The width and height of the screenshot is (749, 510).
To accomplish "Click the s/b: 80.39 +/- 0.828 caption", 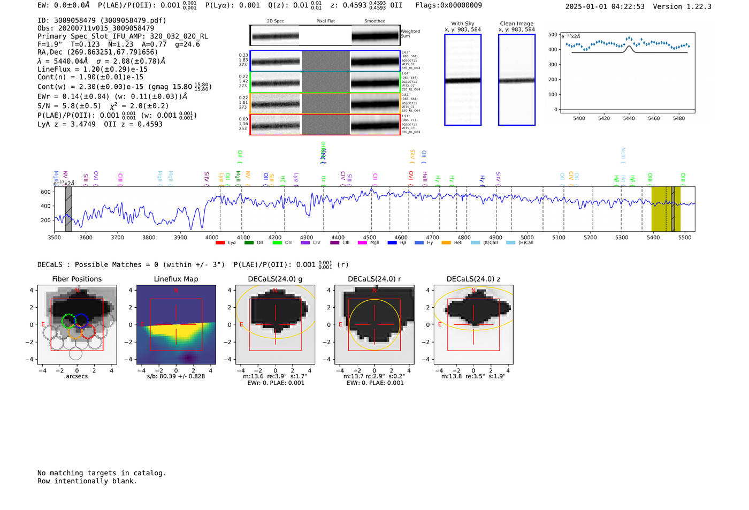I will pos(176,376).
